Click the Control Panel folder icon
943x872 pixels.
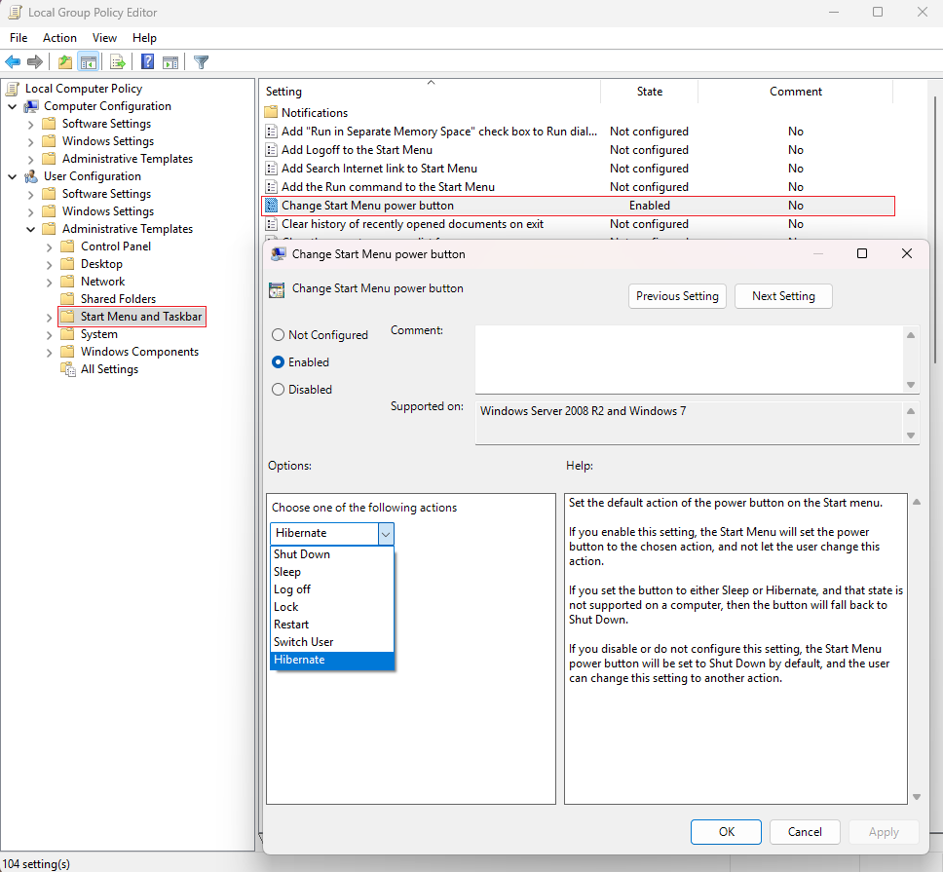(x=68, y=246)
